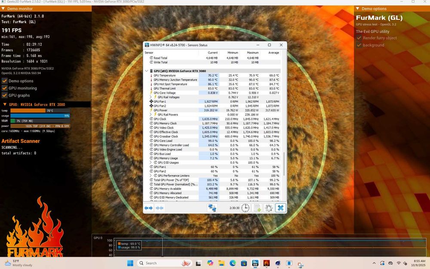Open HWiNFO remote monitoring network icon
This screenshot has height=269, width=430.
click(212, 208)
